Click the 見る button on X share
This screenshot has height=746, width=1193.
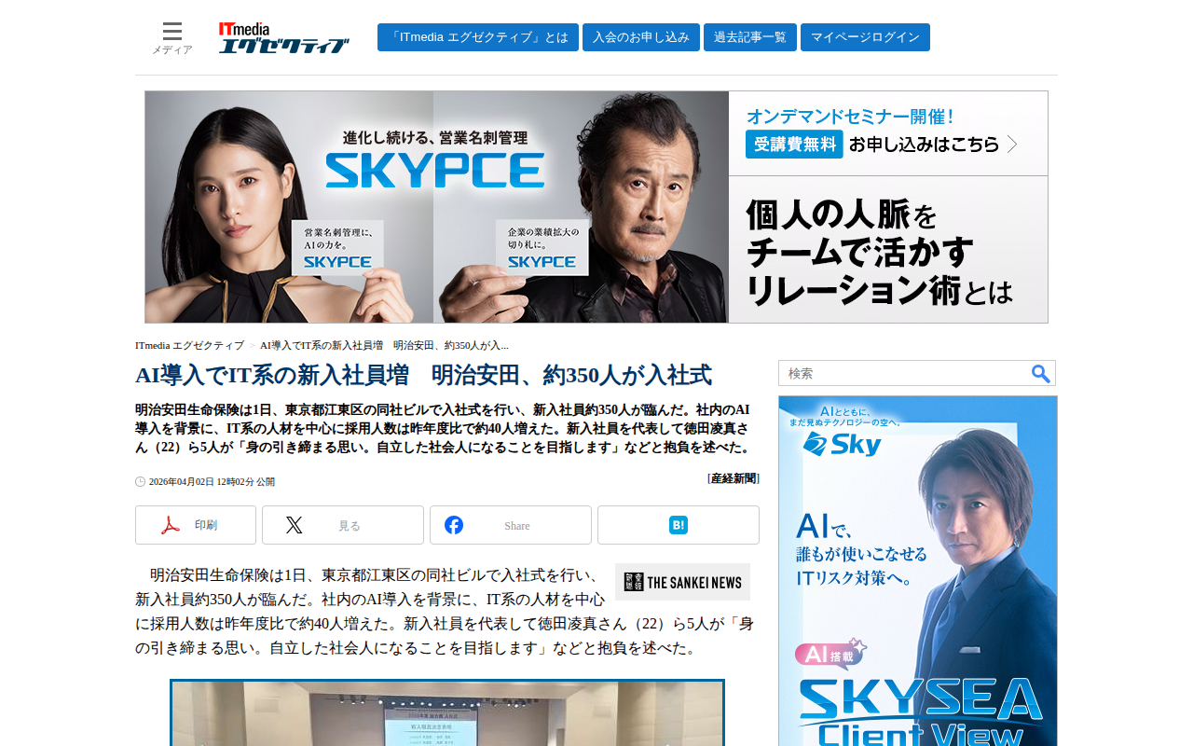point(350,526)
